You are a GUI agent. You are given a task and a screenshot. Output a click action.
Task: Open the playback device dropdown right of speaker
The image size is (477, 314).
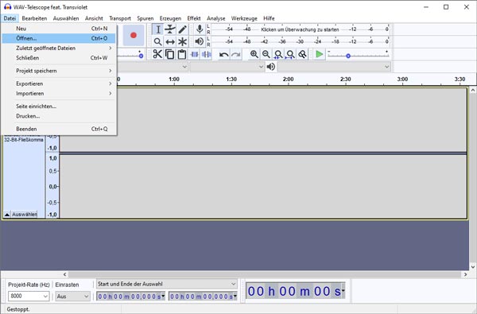pos(334,67)
